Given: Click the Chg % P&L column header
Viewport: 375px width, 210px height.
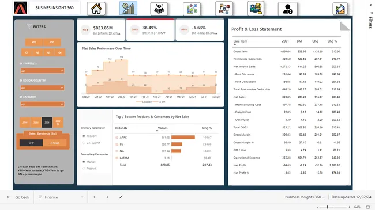Looking at the screenshot, I should [x=332, y=41].
